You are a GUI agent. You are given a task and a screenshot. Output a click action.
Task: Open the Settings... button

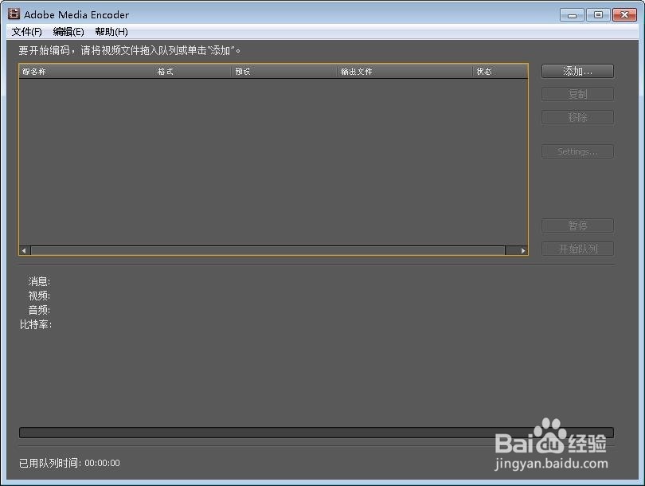(x=577, y=151)
